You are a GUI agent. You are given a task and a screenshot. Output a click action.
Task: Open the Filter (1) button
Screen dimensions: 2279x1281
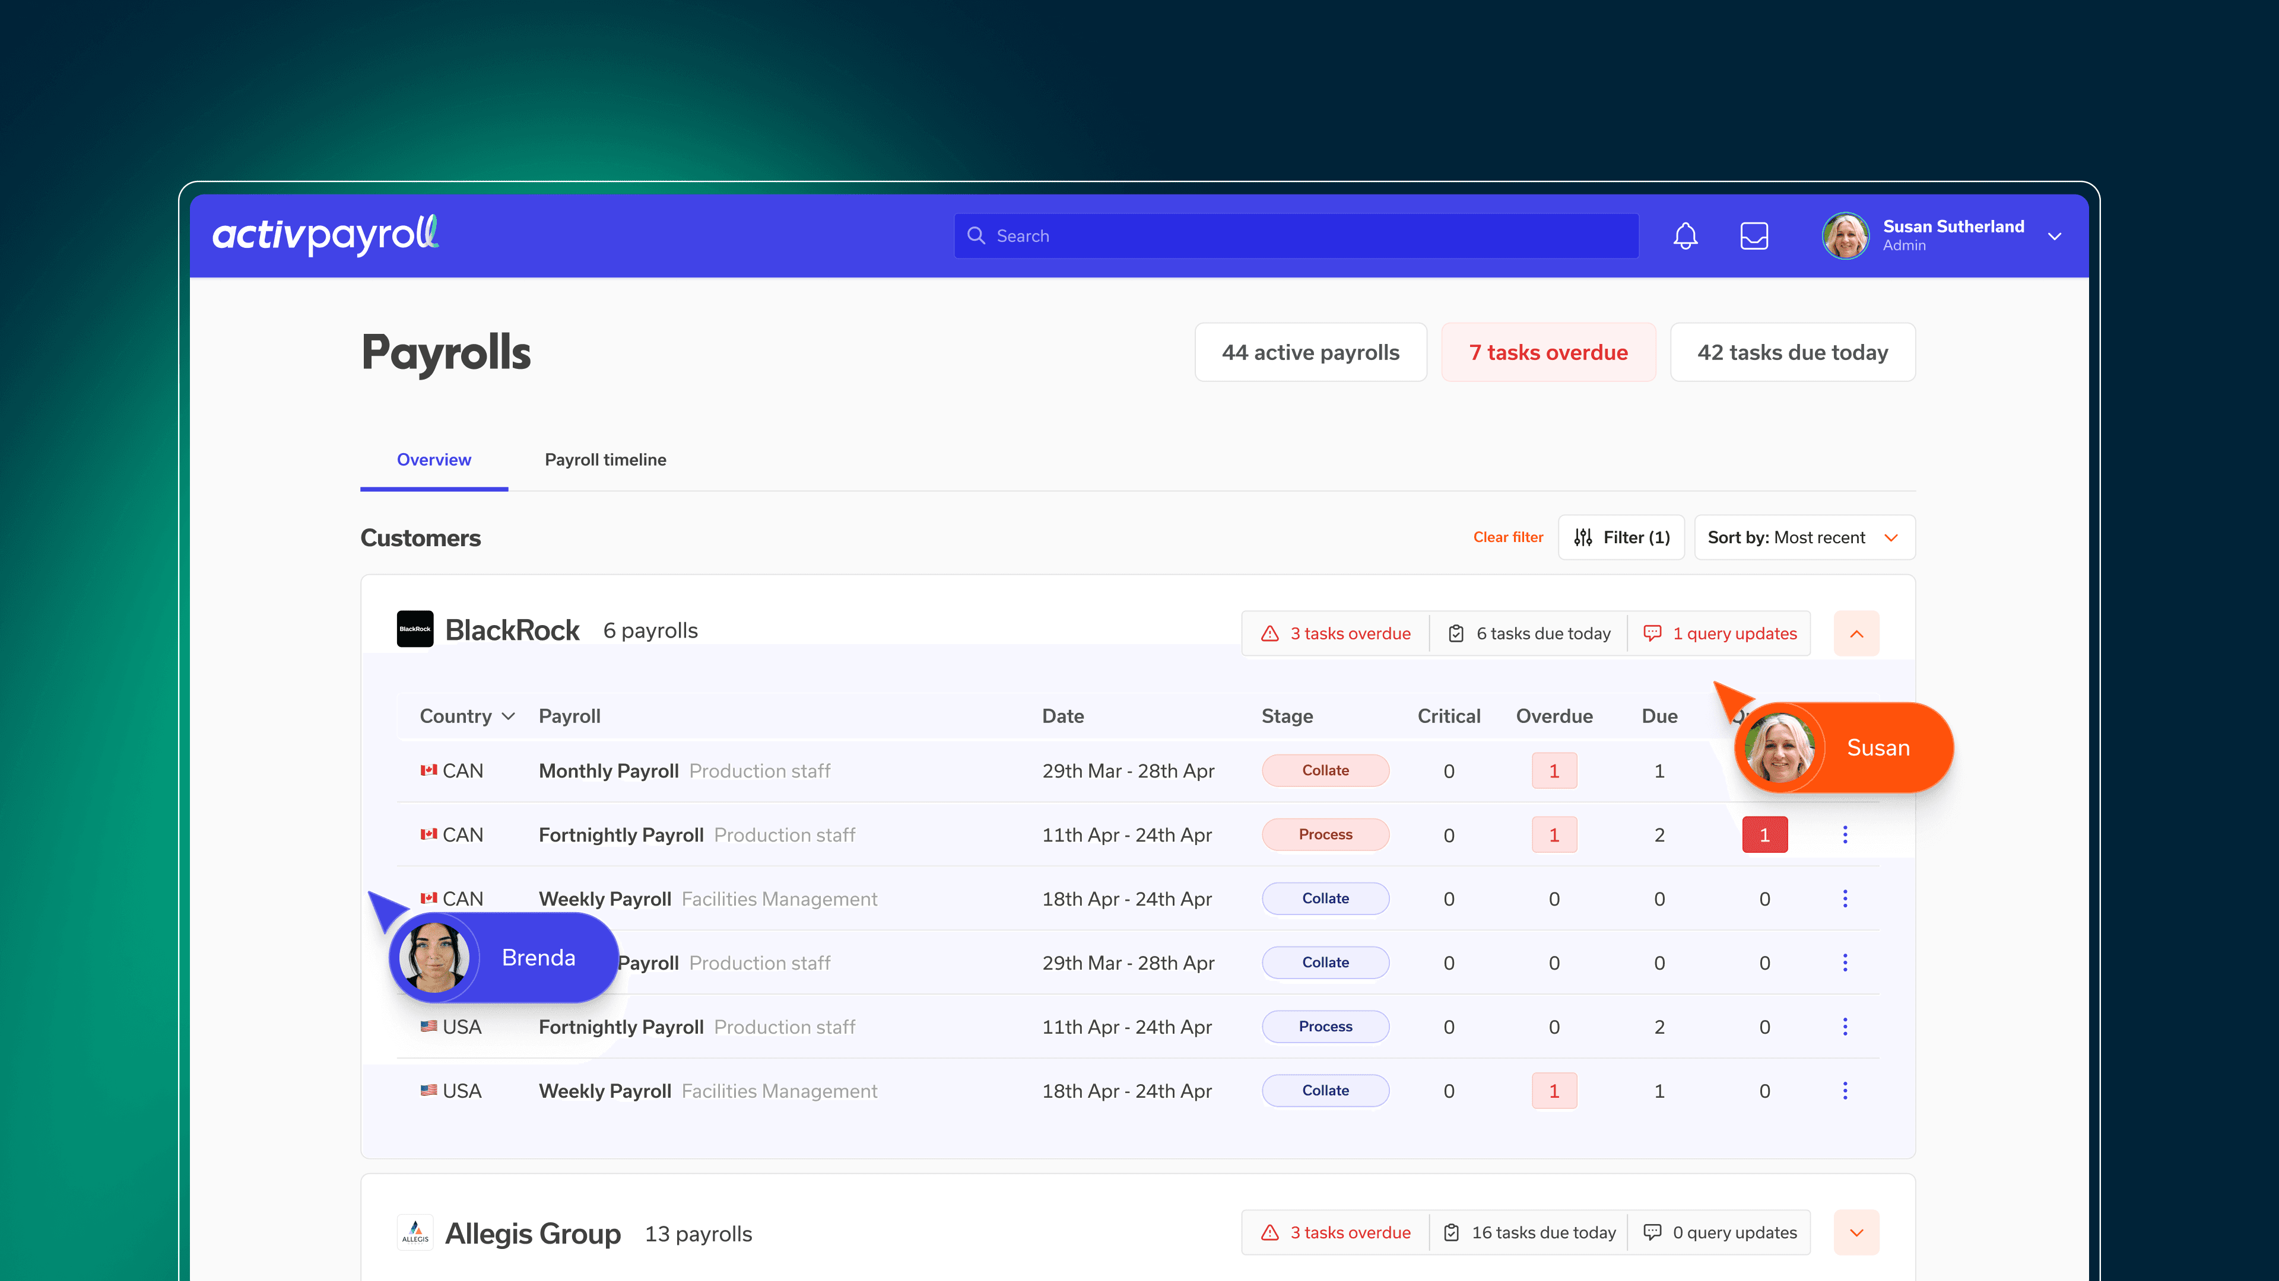coord(1621,537)
